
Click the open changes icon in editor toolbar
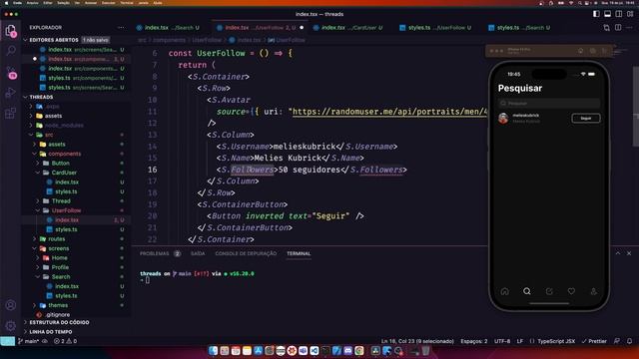pyautogui.click(x=606, y=28)
